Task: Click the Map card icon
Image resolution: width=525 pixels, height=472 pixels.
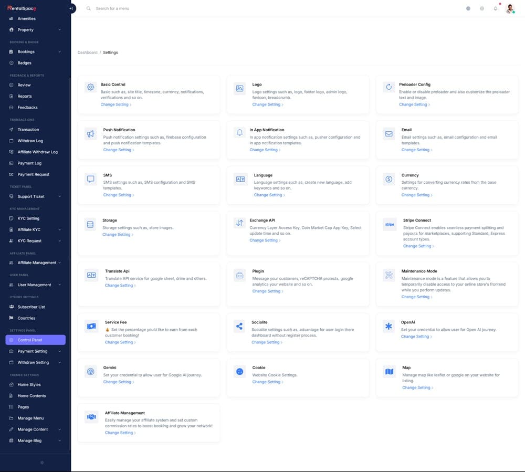Action: click(389, 372)
